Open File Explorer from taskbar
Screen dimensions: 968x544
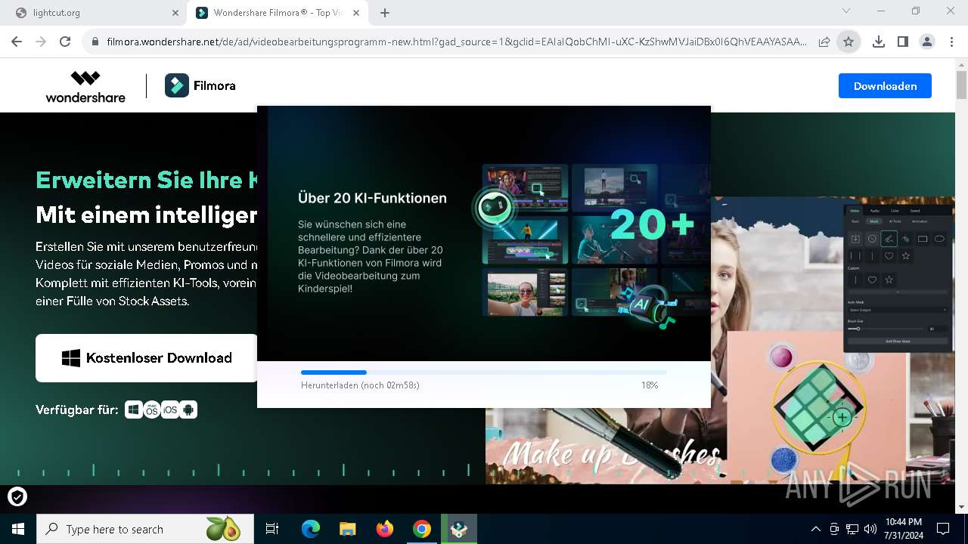347,529
